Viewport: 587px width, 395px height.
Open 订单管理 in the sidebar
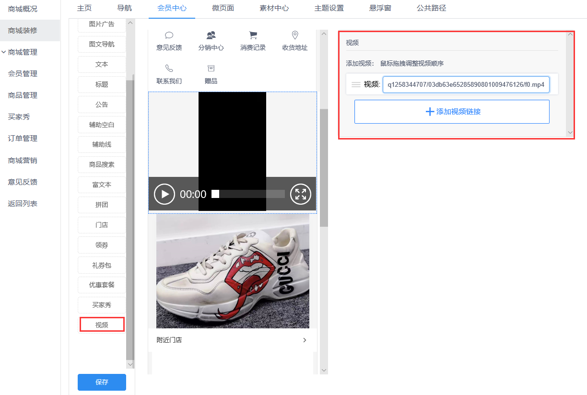click(x=23, y=138)
